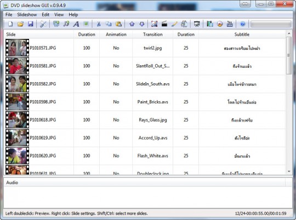Add music with the note icon
The image size is (296, 220).
pyautogui.click(x=66, y=24)
